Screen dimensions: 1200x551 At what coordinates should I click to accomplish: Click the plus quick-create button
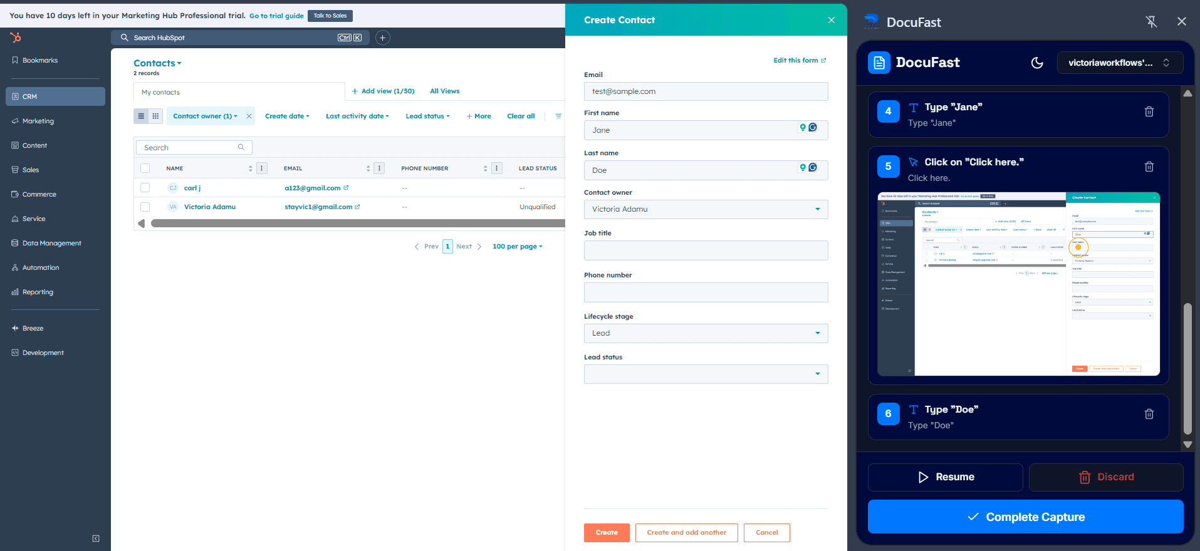[383, 38]
